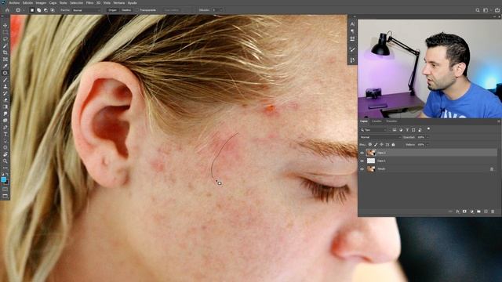
Task: Toggle lock all padlock icon
Action: tap(393, 145)
